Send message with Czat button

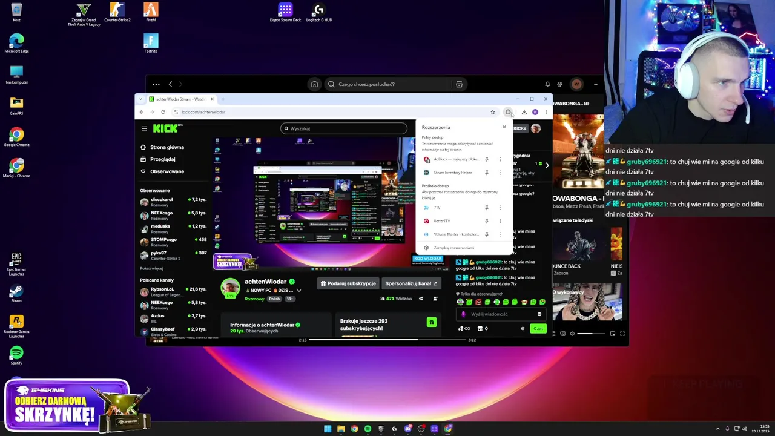[538, 328]
